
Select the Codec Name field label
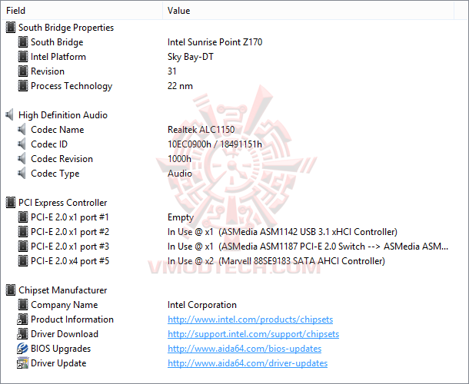58,130
